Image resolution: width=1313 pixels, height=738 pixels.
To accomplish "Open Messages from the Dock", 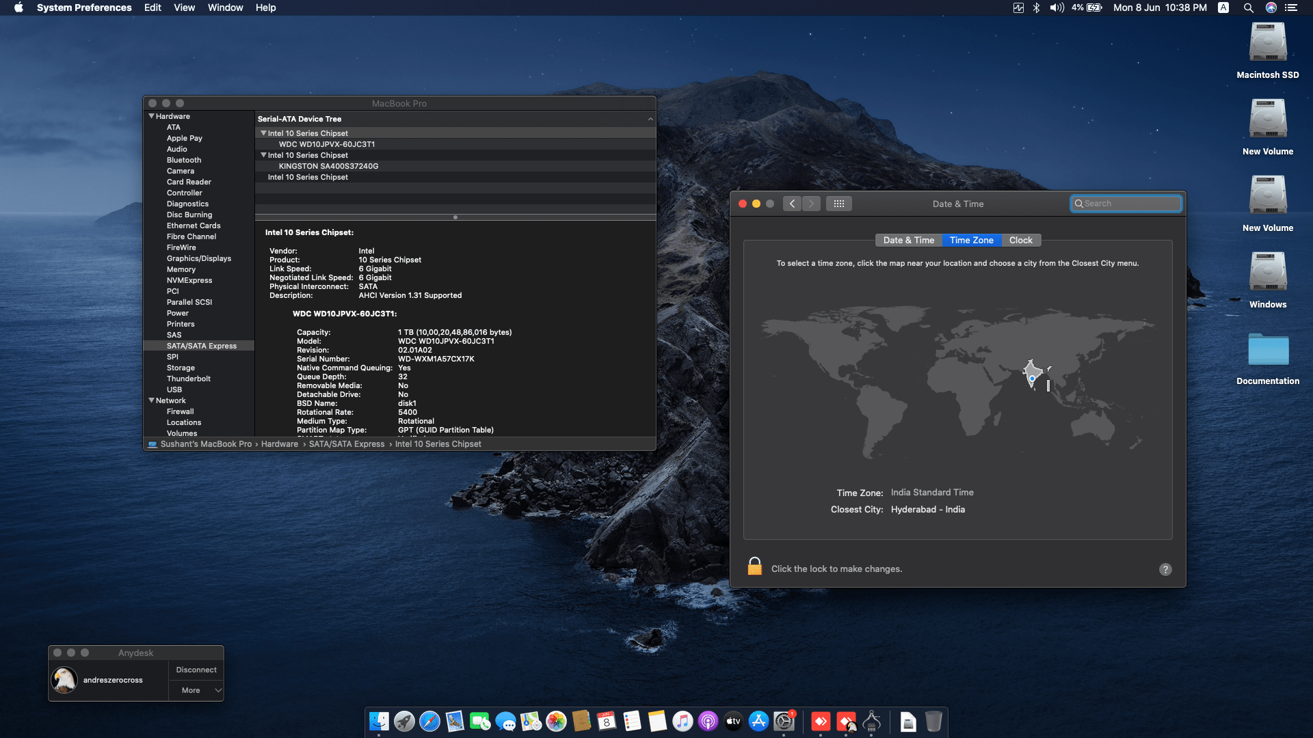I will click(x=505, y=721).
